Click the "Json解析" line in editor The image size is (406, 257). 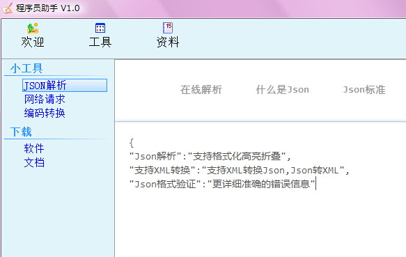click(x=210, y=157)
